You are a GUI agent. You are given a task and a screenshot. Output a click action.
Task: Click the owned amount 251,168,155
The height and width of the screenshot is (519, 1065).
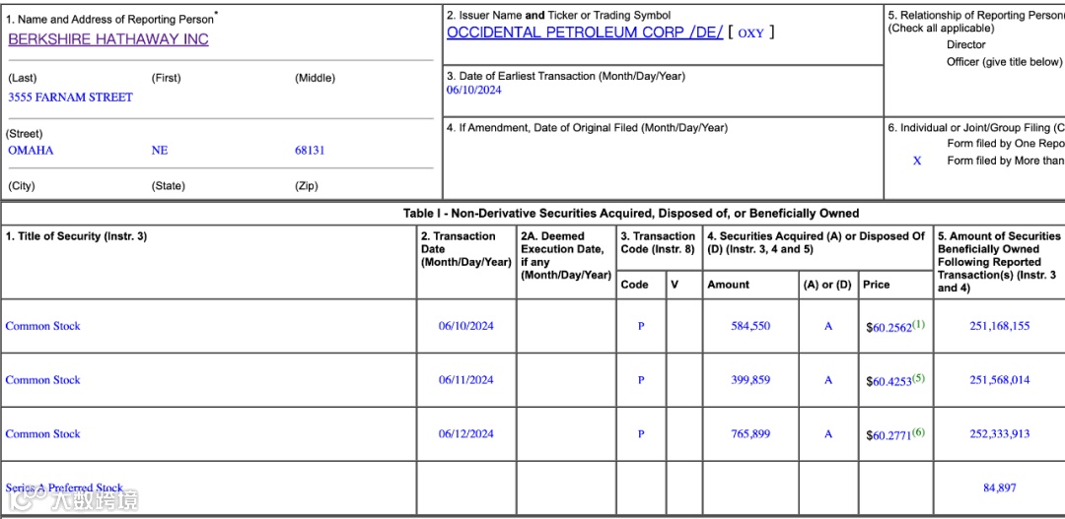(x=999, y=326)
